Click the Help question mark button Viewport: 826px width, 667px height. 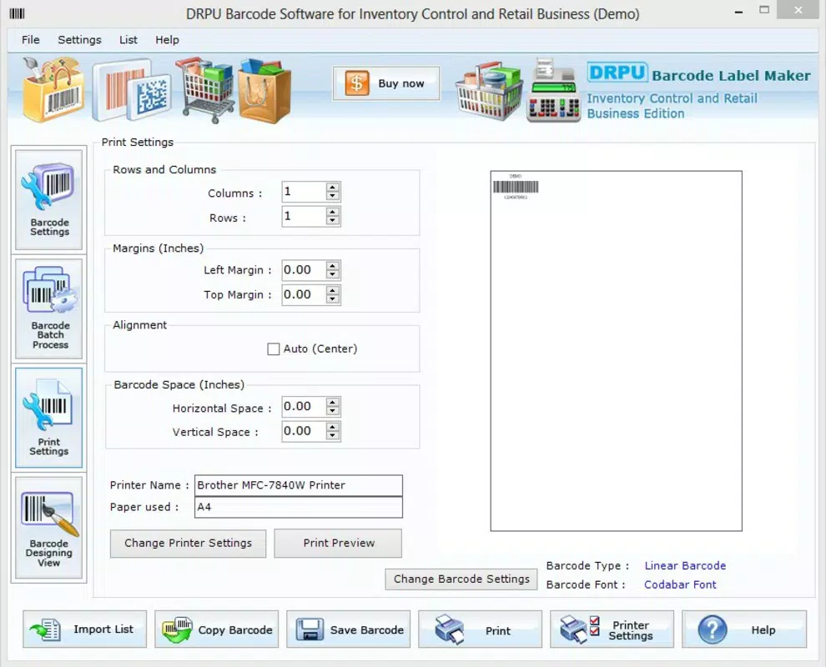[744, 629]
